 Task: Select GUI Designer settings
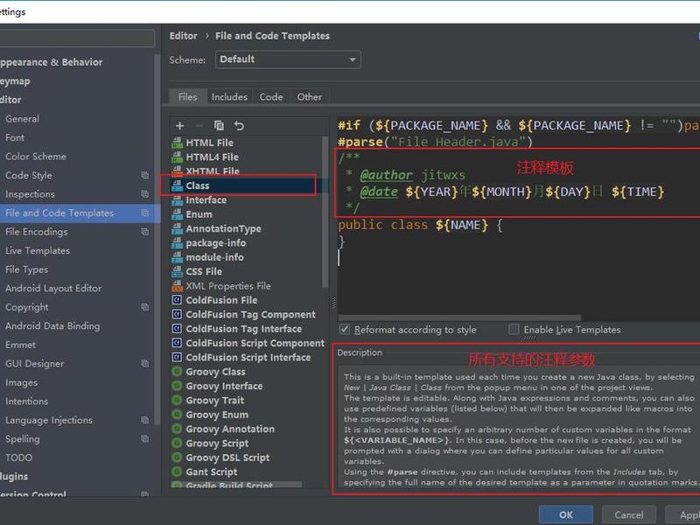(x=35, y=363)
